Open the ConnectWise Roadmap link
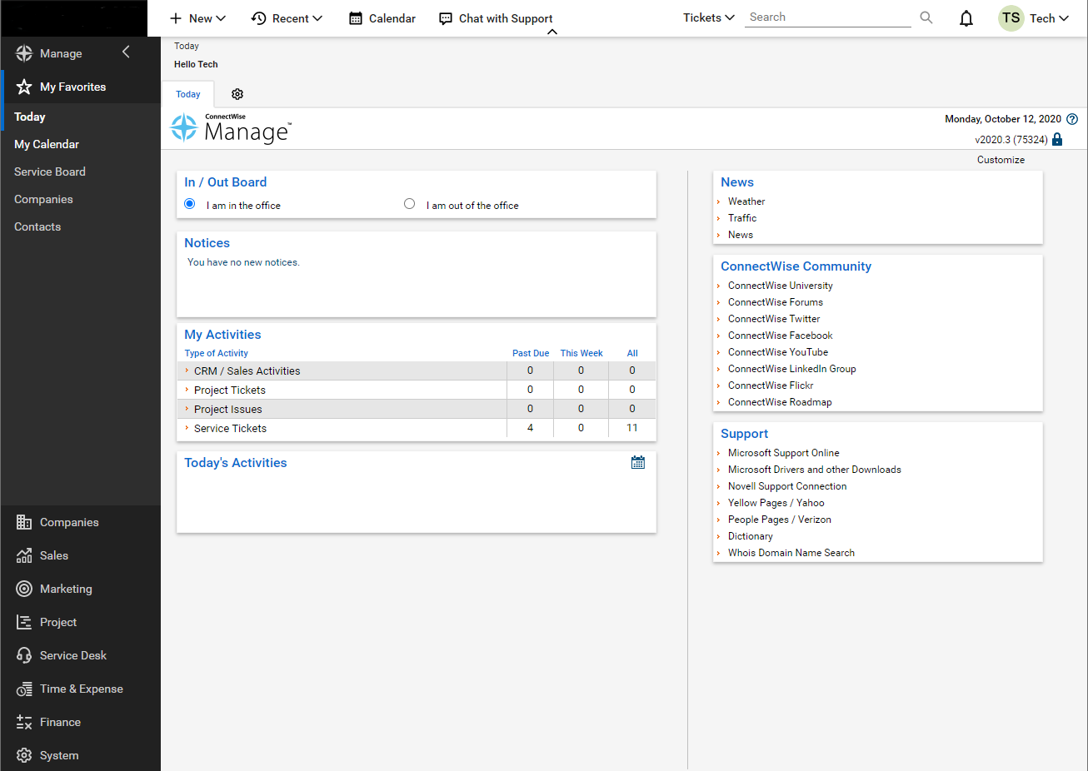The height and width of the screenshot is (771, 1088). [780, 402]
